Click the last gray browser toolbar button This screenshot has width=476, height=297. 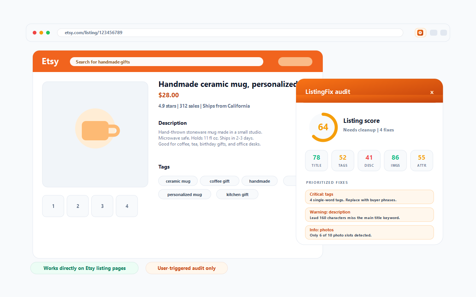tap(444, 33)
